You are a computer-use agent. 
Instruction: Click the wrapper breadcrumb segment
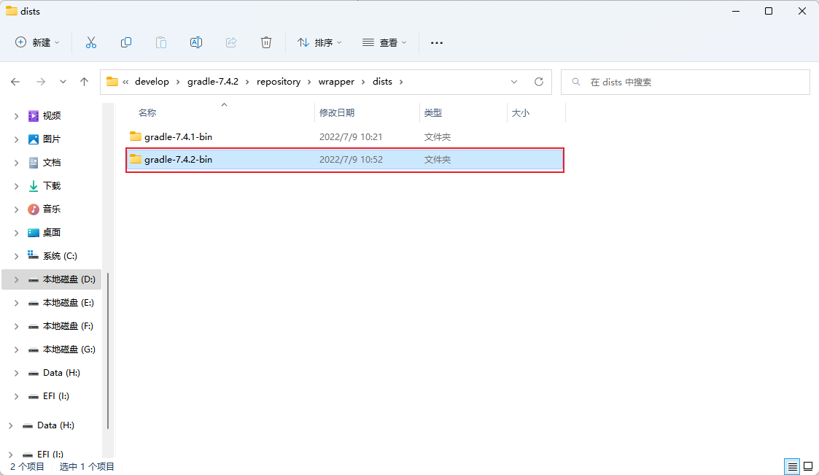tap(336, 82)
